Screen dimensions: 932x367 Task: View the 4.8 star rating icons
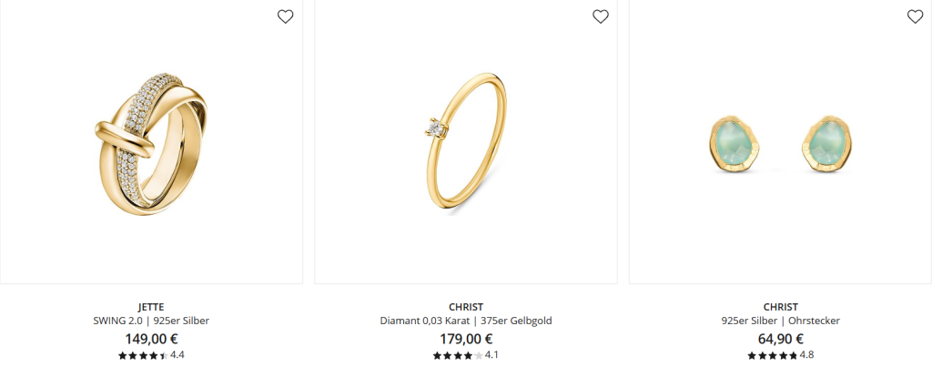772,356
